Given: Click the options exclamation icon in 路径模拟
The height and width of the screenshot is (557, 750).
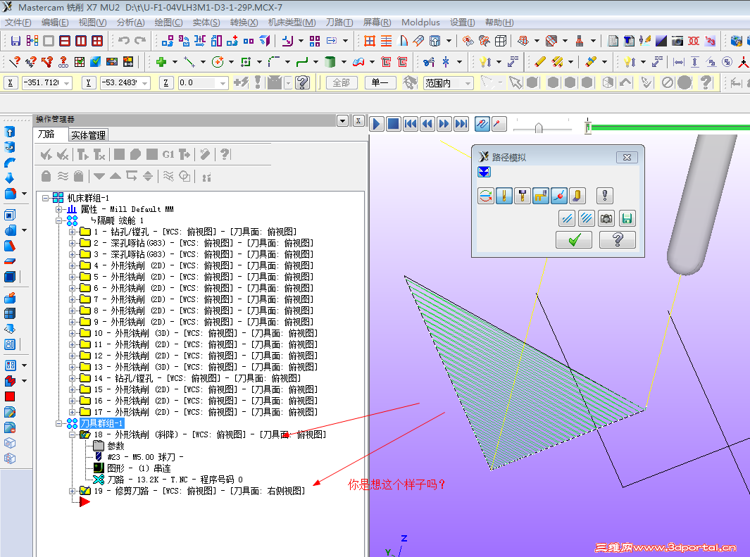Looking at the screenshot, I should coord(605,196).
